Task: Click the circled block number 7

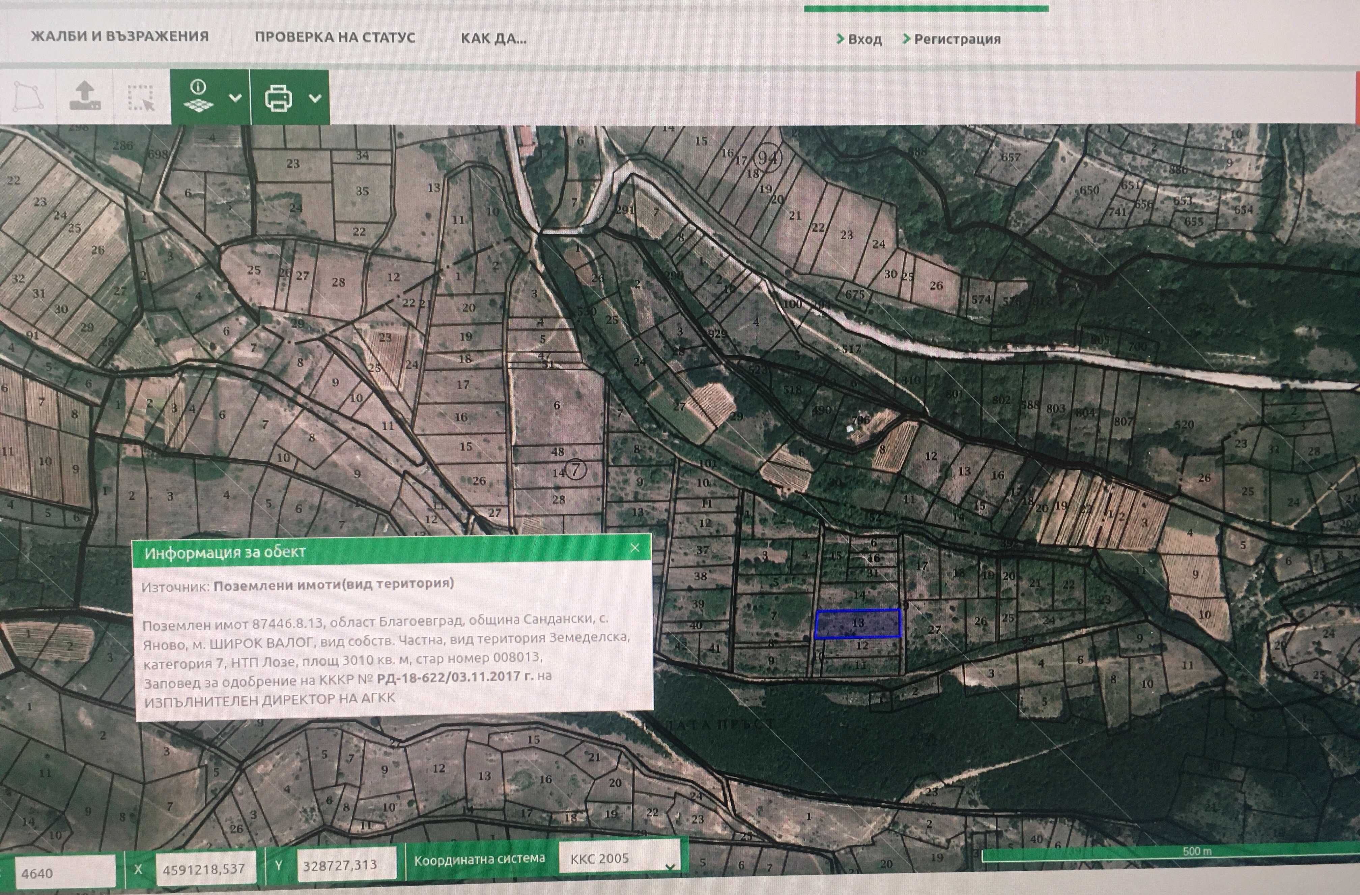Action: (x=575, y=470)
